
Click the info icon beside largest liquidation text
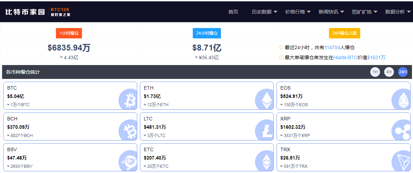click(281, 57)
